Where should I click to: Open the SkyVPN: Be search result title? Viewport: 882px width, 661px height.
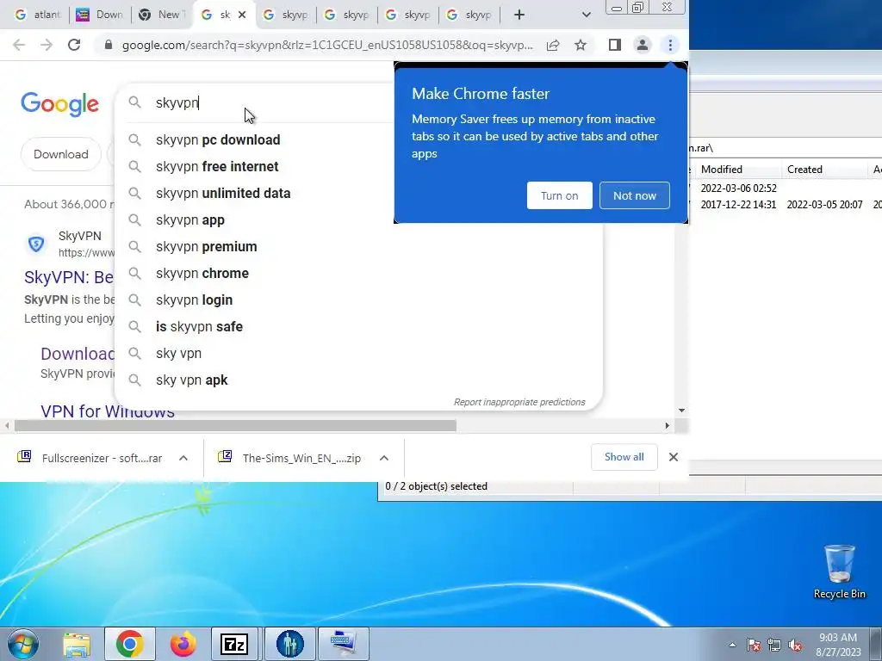[x=69, y=277]
